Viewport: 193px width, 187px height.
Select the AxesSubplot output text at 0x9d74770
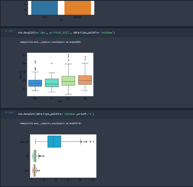tap(51, 124)
